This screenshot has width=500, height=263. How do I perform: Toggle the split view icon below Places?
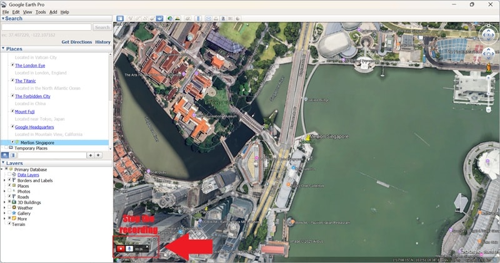tap(12, 155)
